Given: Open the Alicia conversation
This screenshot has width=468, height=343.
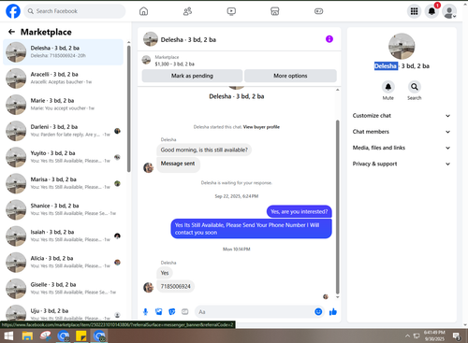Looking at the screenshot, I should [x=63, y=263].
